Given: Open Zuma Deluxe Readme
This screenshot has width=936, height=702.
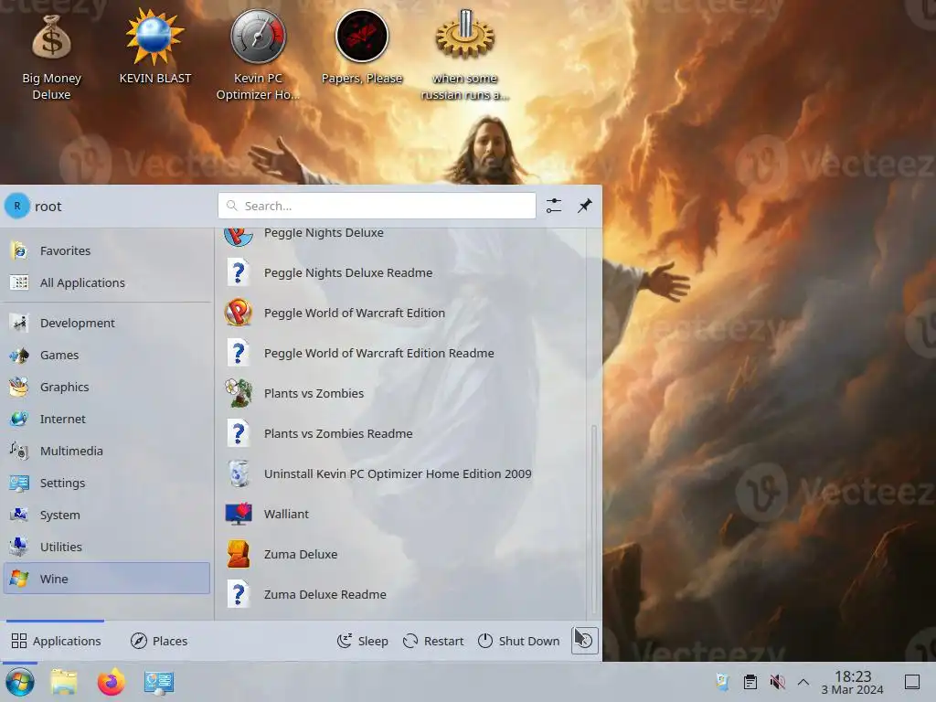Looking at the screenshot, I should (401, 594).
